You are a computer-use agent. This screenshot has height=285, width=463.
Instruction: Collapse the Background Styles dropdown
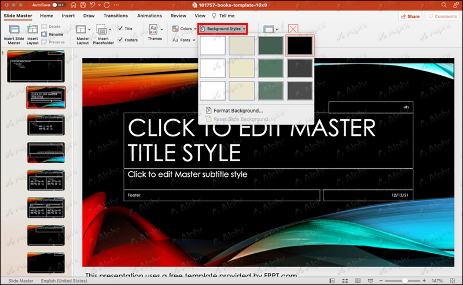(223, 28)
